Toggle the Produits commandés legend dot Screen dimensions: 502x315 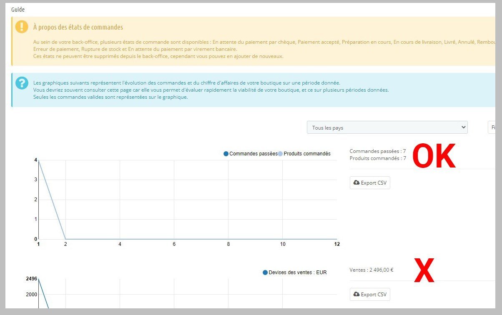coord(280,154)
